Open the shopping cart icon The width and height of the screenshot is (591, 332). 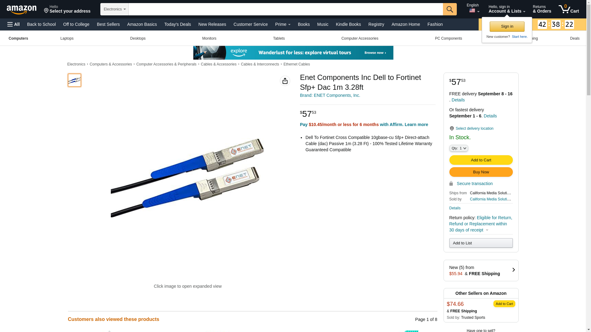569,9
